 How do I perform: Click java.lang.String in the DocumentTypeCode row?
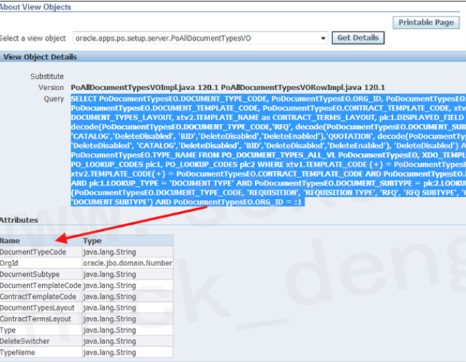pyautogui.click(x=128, y=252)
